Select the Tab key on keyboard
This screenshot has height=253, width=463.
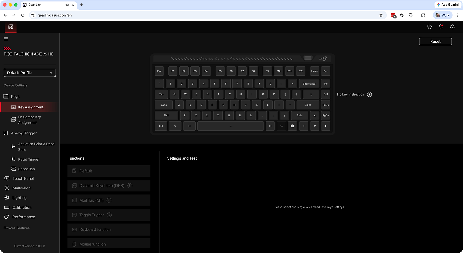(161, 94)
